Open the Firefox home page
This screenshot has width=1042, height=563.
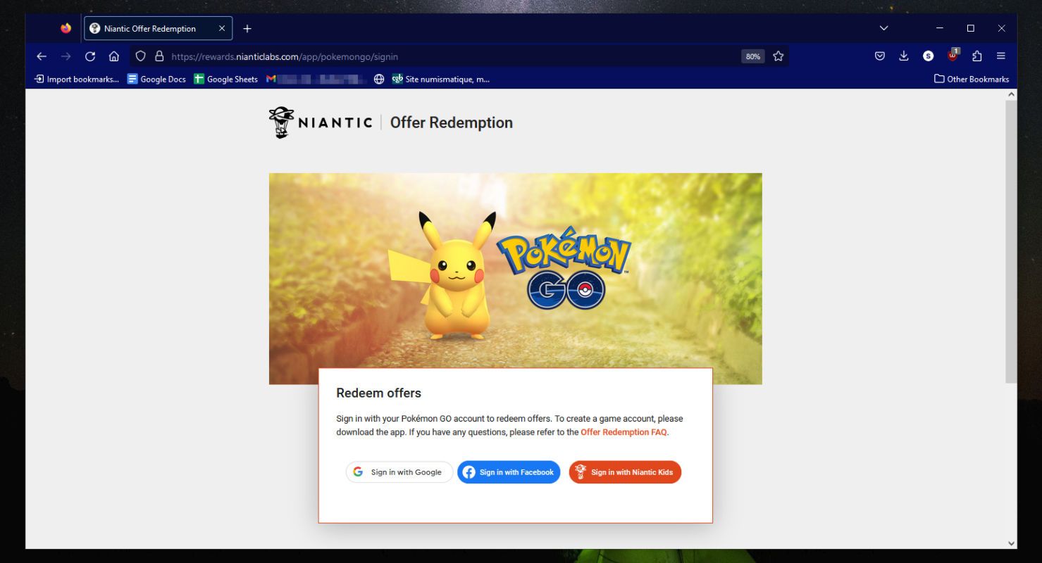coord(113,56)
